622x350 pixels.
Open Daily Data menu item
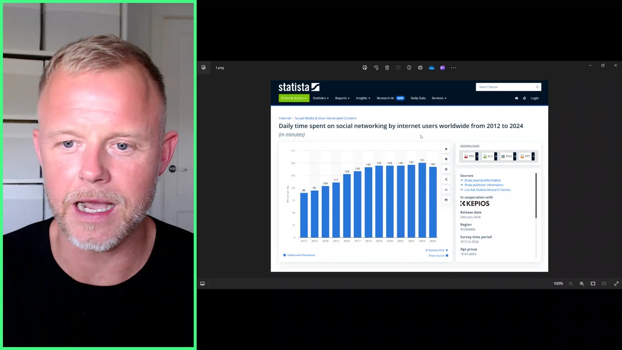(418, 98)
